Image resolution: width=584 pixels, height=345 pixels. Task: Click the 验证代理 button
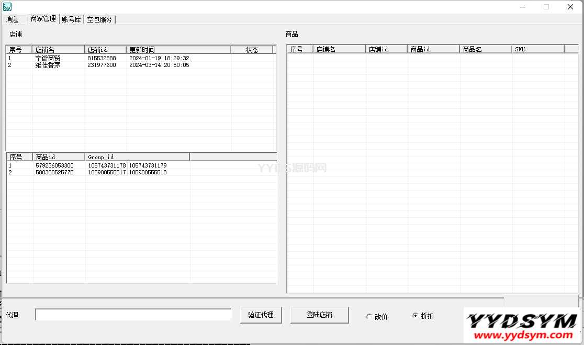click(261, 315)
